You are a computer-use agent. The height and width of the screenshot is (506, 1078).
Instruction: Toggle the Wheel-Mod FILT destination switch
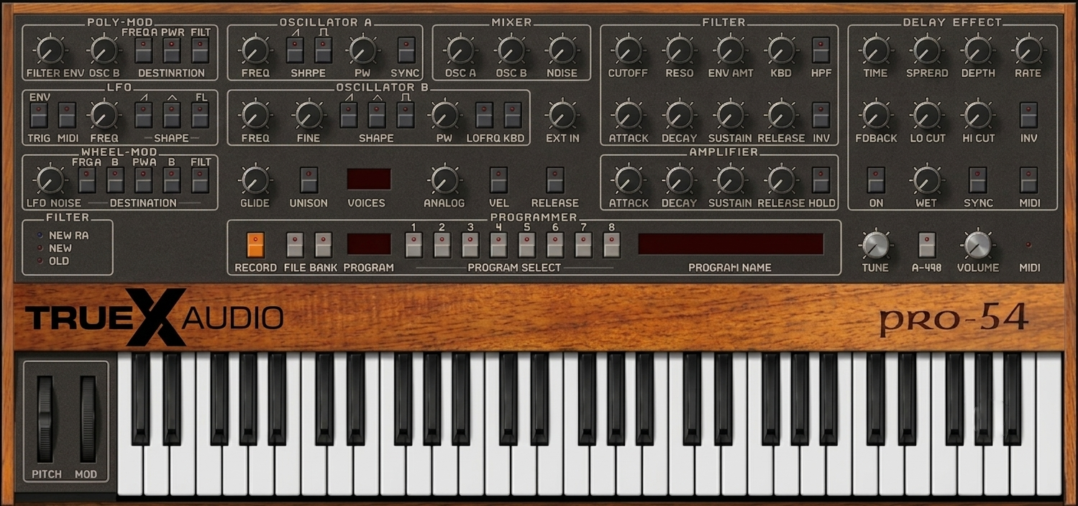click(200, 180)
